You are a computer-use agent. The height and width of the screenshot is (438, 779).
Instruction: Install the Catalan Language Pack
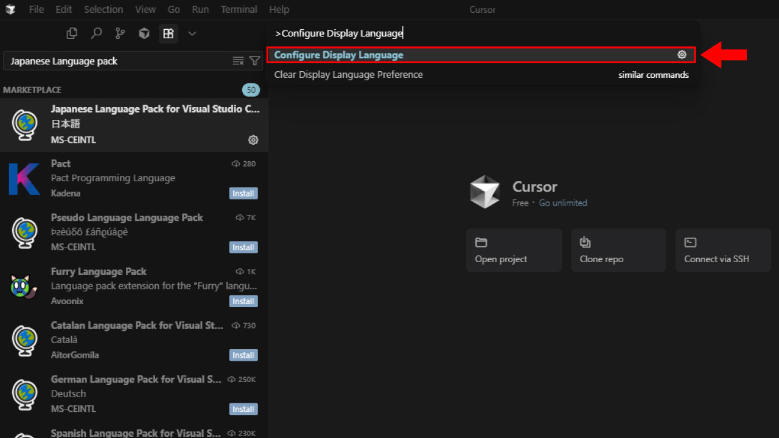(243, 355)
